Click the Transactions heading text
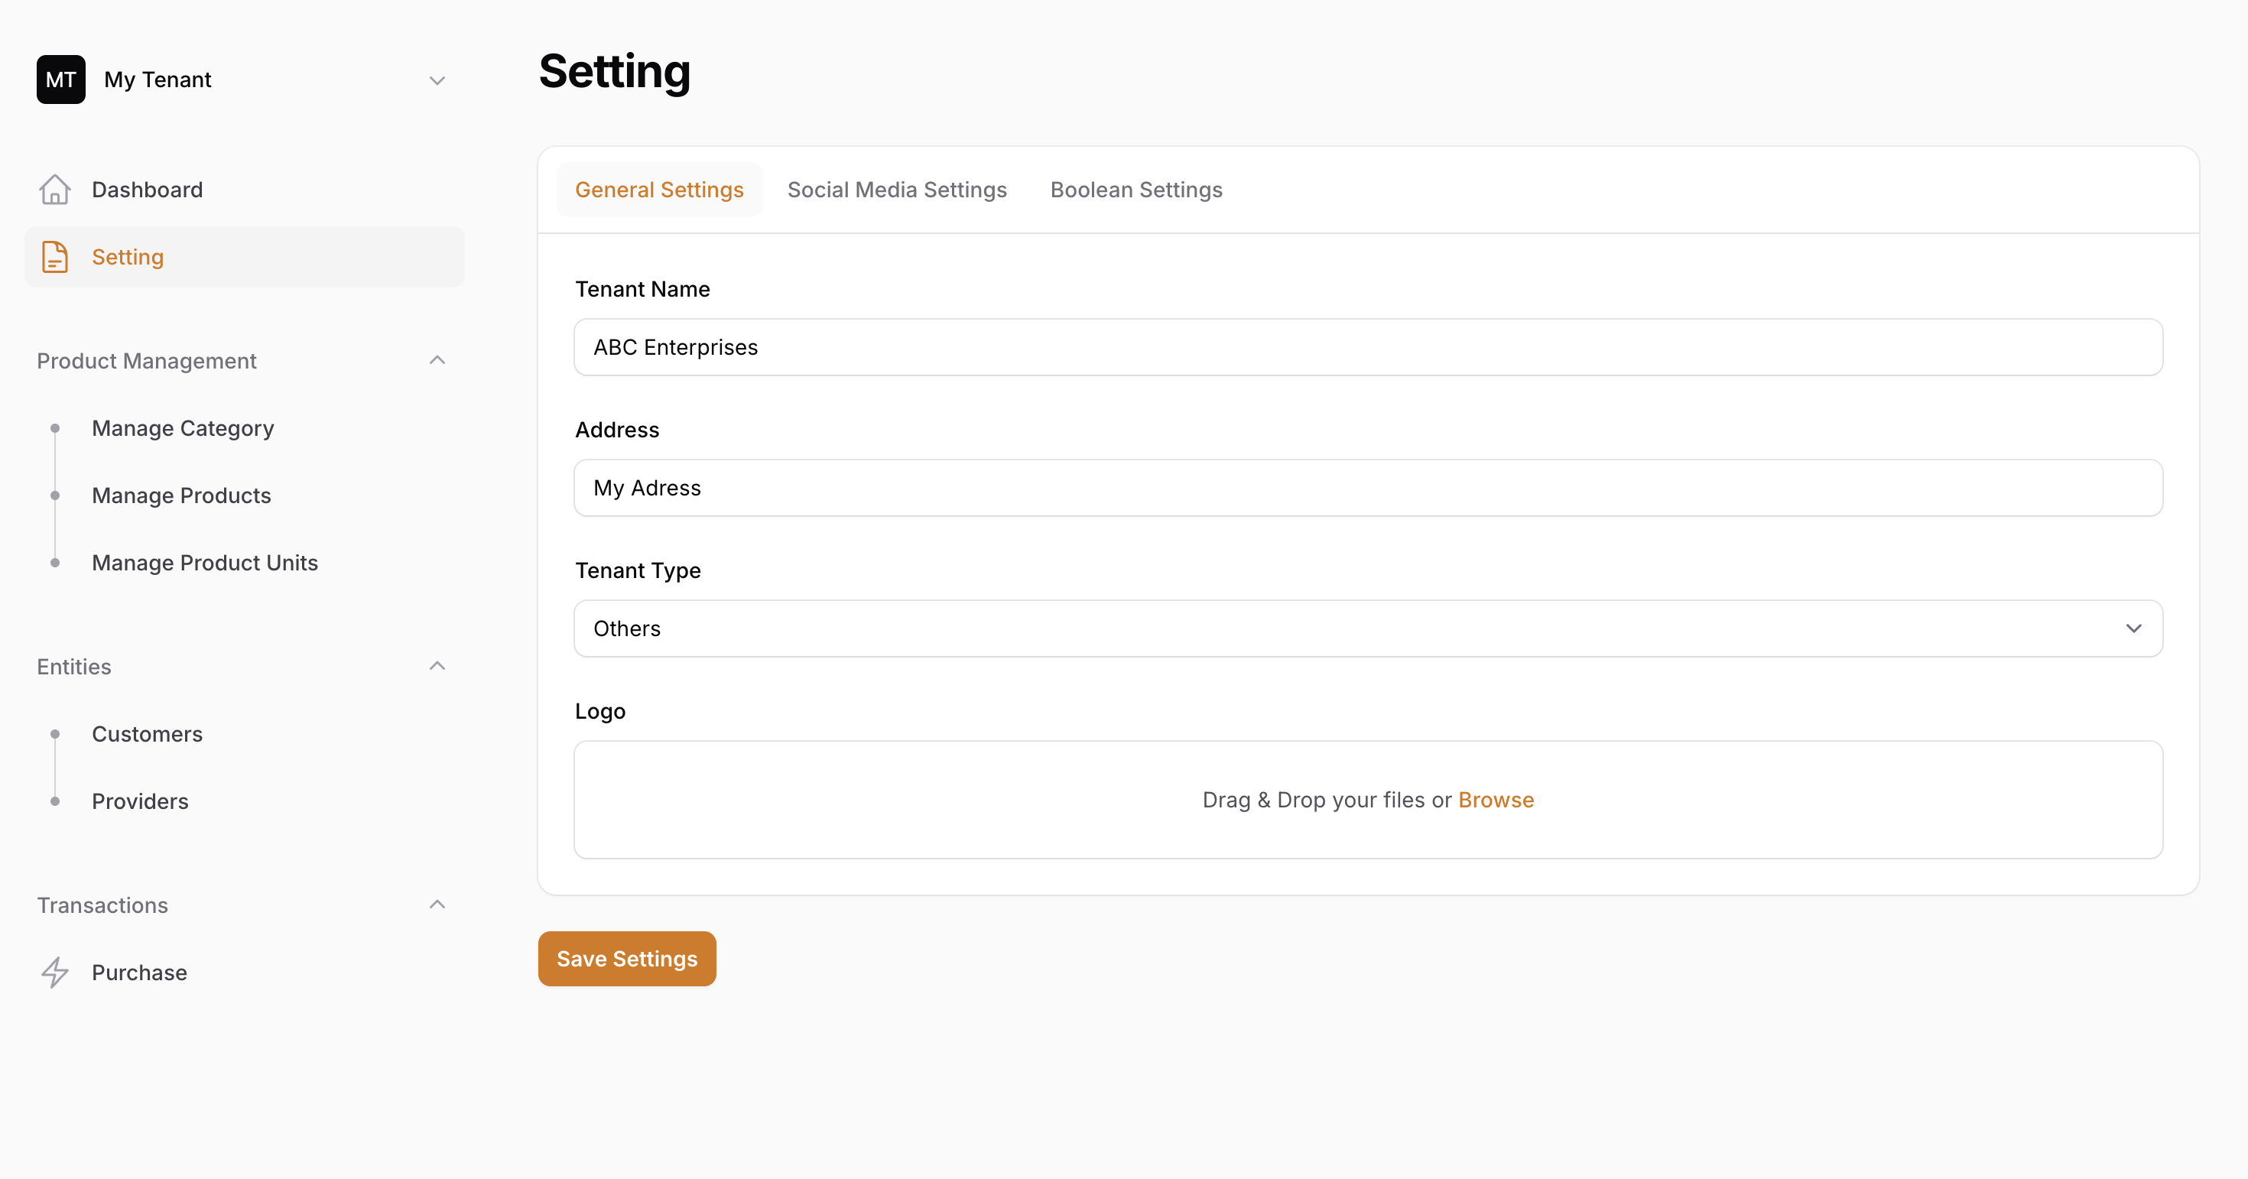Screen dimensions: 2248x1179 [x=103, y=905]
